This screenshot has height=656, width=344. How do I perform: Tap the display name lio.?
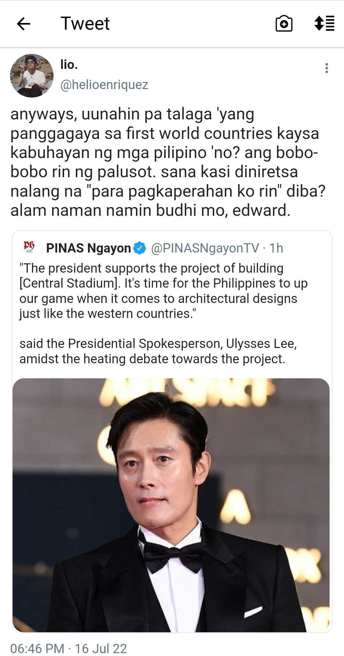[x=69, y=64]
